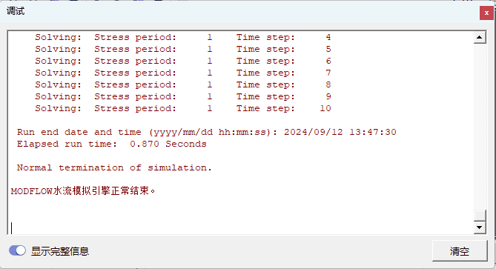Click the empty scrollbar track above thumb
Viewport: 496px width, 269px height.
pos(480,127)
